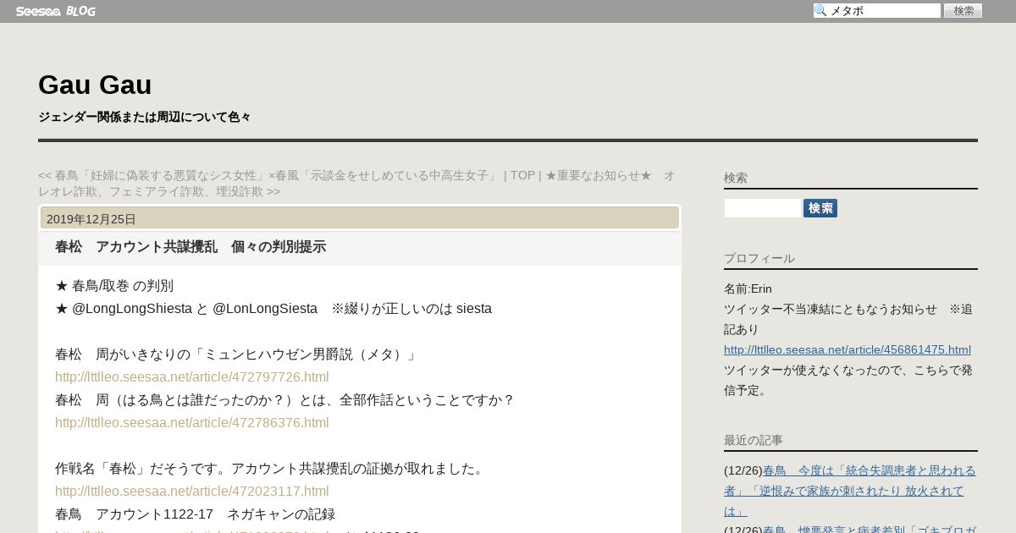Select the text ツイッター不当凍結にともなうお知らせ
1016x533 pixels.
point(831,310)
